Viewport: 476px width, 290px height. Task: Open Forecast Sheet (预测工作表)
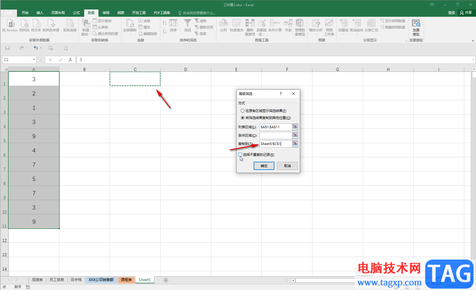pyautogui.click(x=329, y=27)
